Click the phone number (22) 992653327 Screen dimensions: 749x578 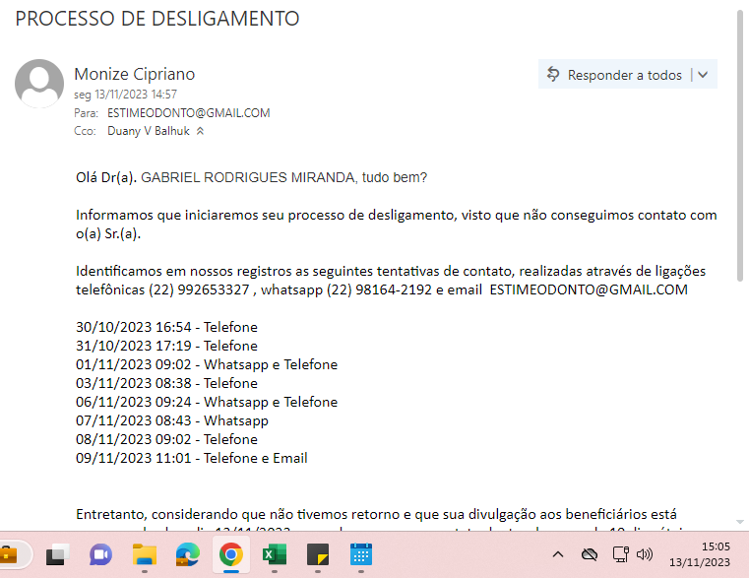[199, 289]
